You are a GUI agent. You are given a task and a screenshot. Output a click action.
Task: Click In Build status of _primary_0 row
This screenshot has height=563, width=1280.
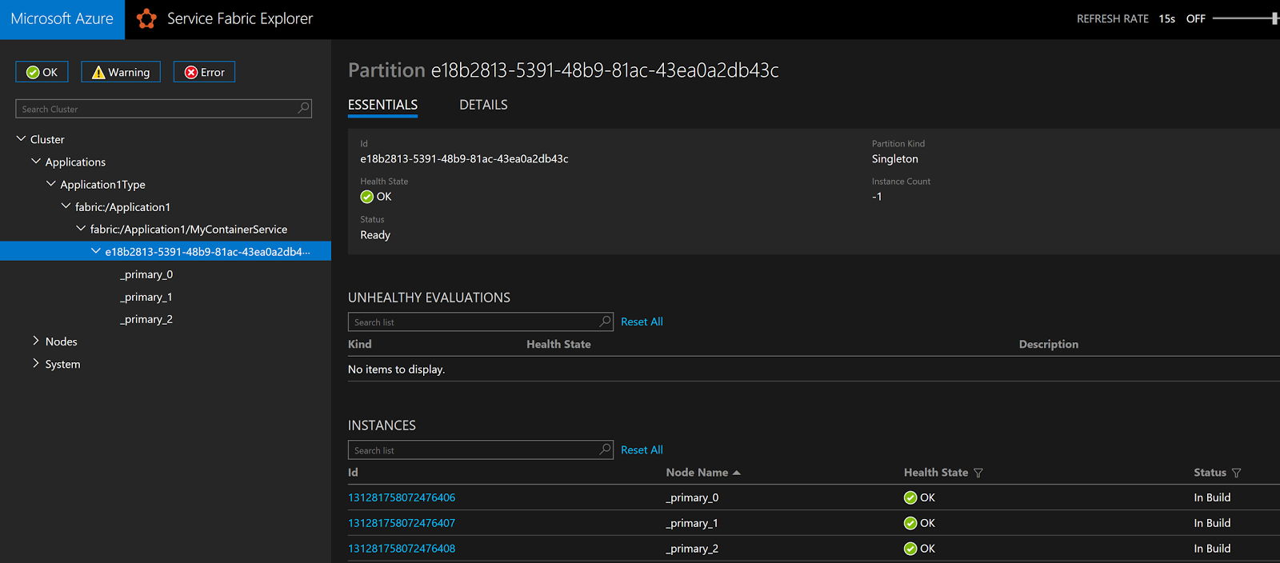(x=1212, y=497)
